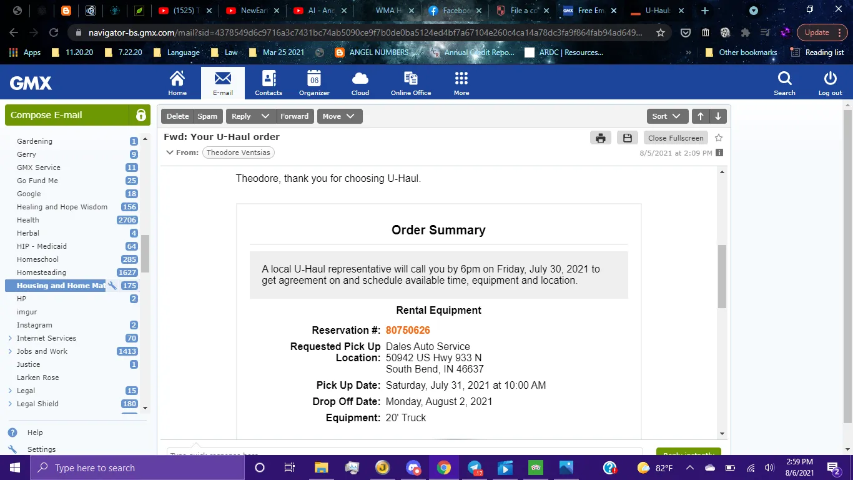Screen dimensions: 853x480
Task: Open the Cloud section
Action: point(360,82)
